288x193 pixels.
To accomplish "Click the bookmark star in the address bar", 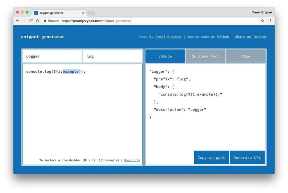I will [x=262, y=21].
